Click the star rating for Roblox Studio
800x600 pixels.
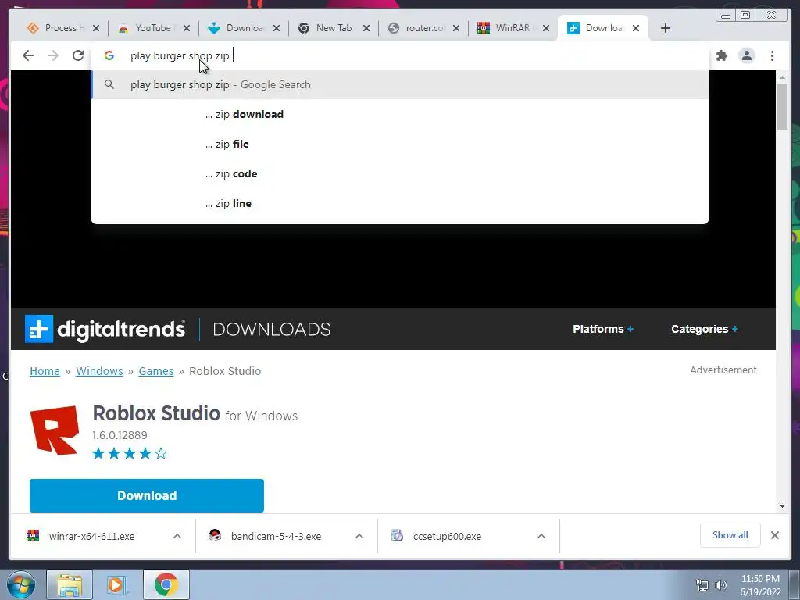point(130,454)
